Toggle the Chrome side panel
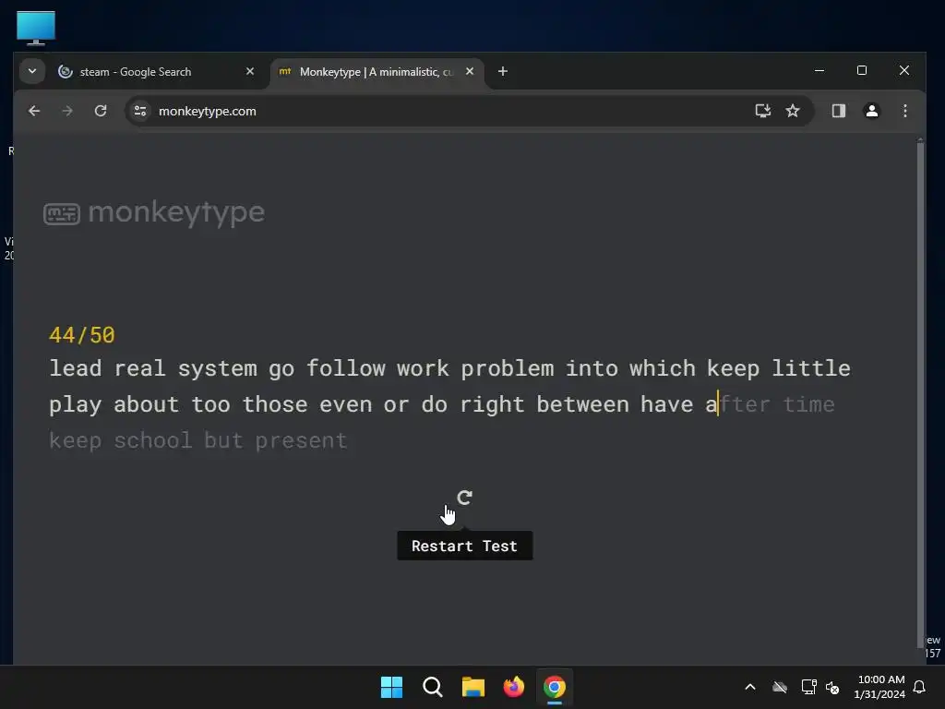This screenshot has width=945, height=709. point(838,111)
